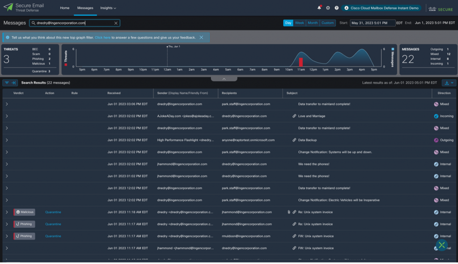Click the download results icon
This screenshot has width=458, height=264.
449,83
